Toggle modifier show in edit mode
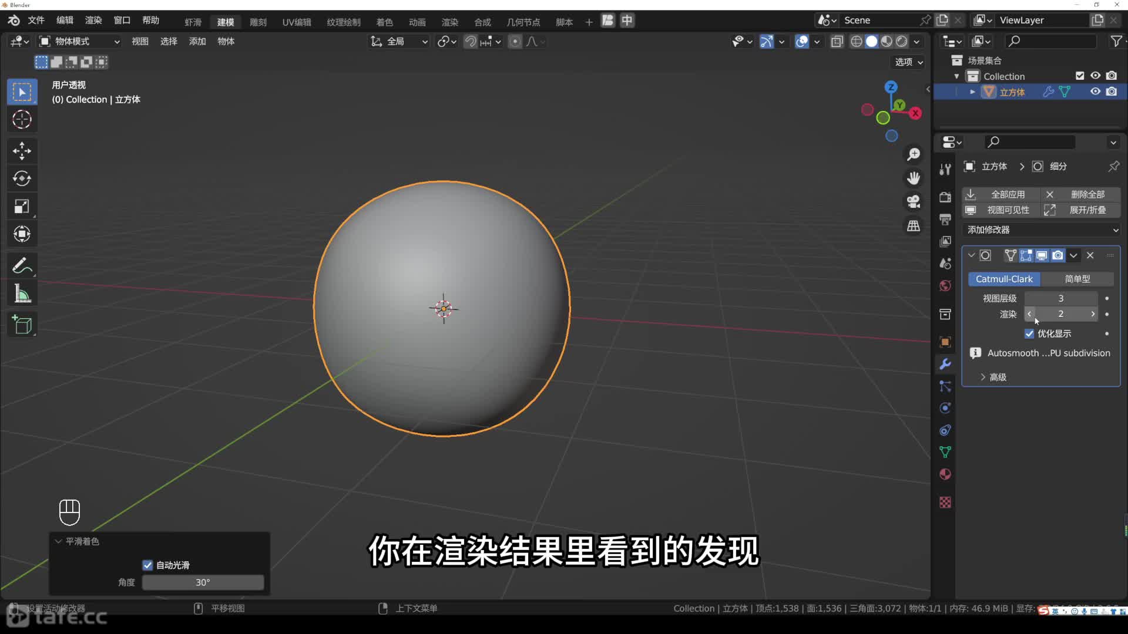 click(1026, 255)
